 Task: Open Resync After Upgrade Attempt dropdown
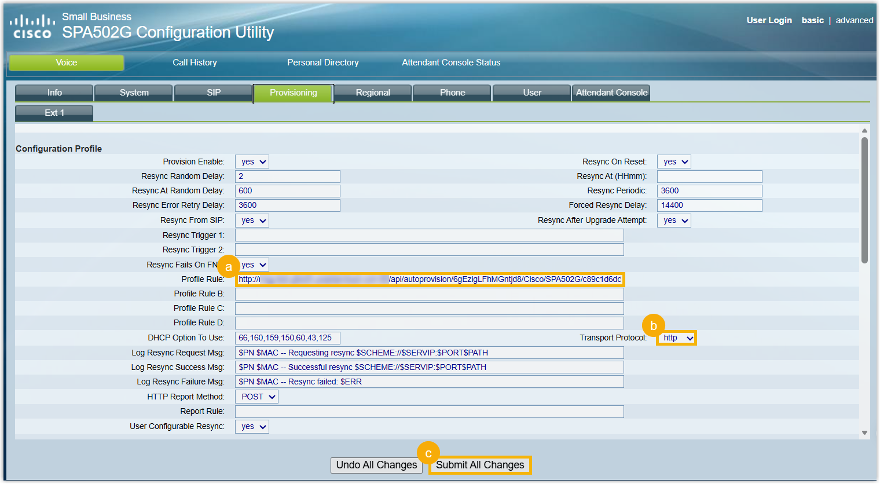674,221
